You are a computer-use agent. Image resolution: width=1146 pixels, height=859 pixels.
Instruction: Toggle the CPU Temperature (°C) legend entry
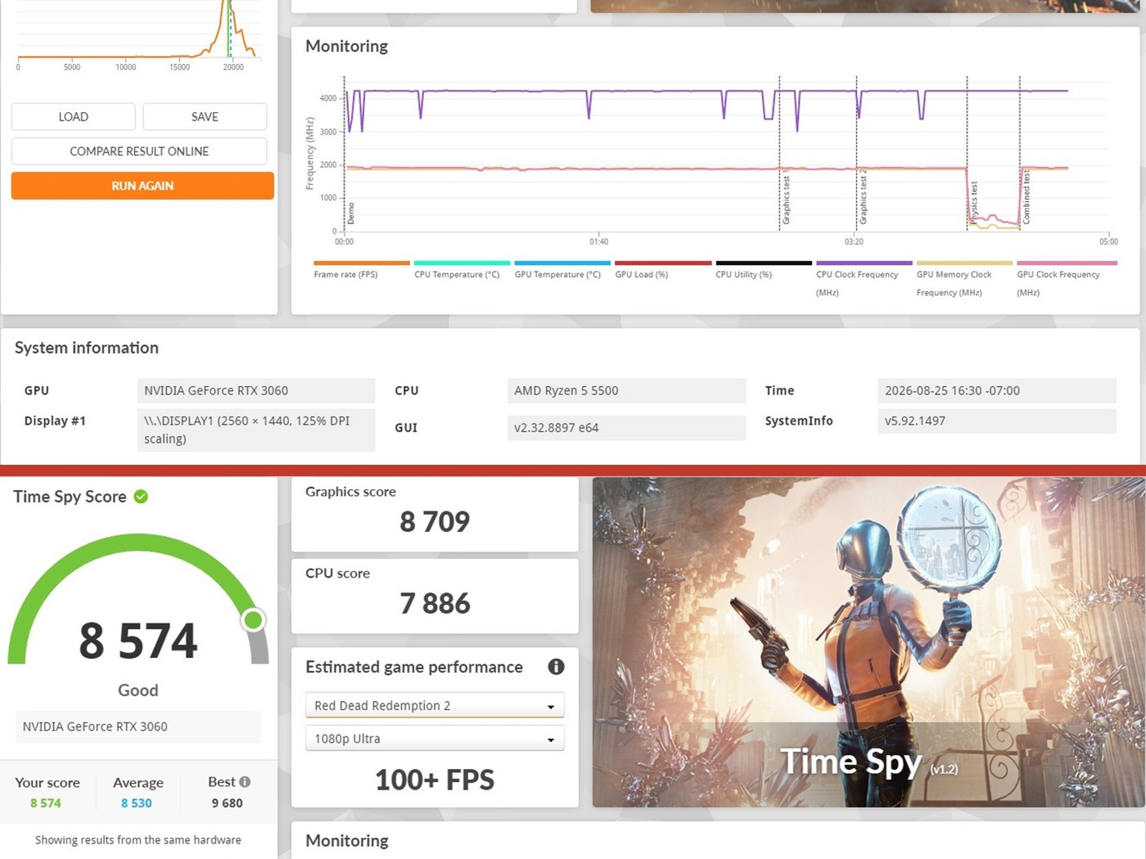(462, 269)
